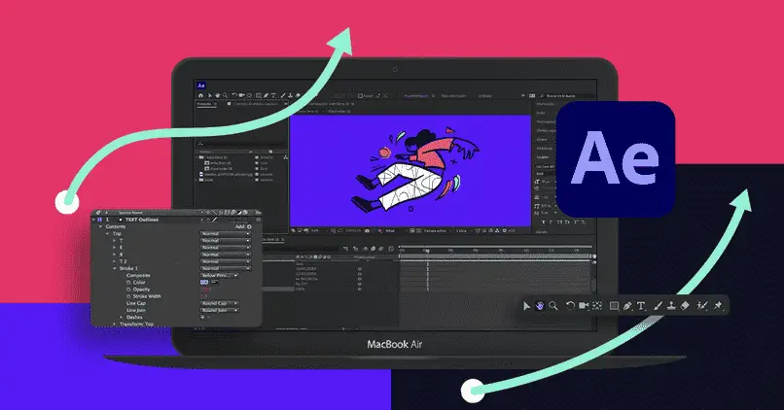784x410 pixels.
Task: Click the Project panel search field
Action: tap(240, 144)
